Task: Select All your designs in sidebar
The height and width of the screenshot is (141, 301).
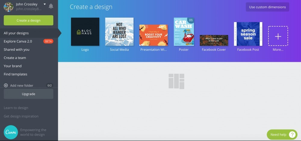Action: click(29, 33)
